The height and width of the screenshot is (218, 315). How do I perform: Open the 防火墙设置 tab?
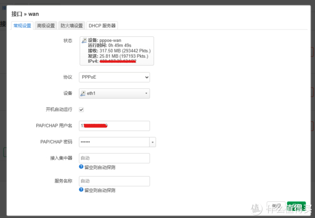[x=72, y=26]
